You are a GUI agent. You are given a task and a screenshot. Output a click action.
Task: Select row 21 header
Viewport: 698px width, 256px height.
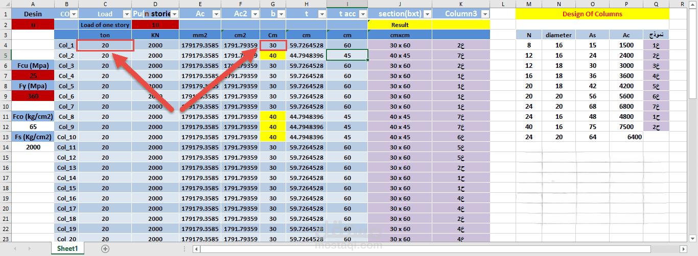pyautogui.click(x=5, y=219)
